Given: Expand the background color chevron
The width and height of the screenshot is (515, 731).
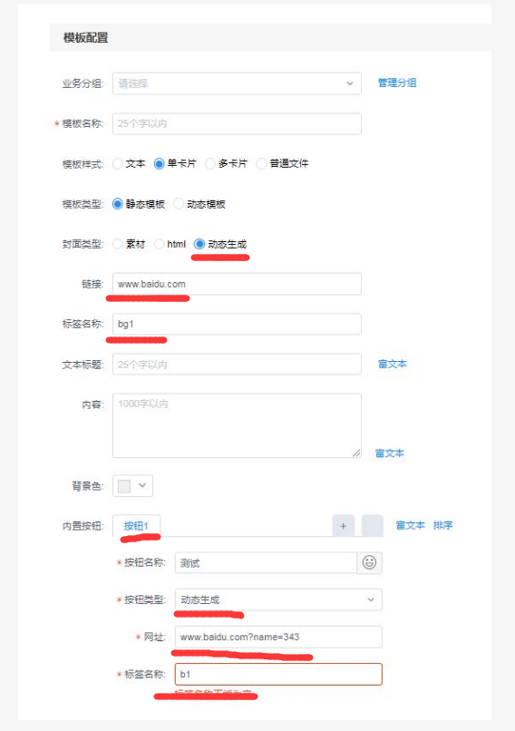Looking at the screenshot, I should (x=142, y=486).
